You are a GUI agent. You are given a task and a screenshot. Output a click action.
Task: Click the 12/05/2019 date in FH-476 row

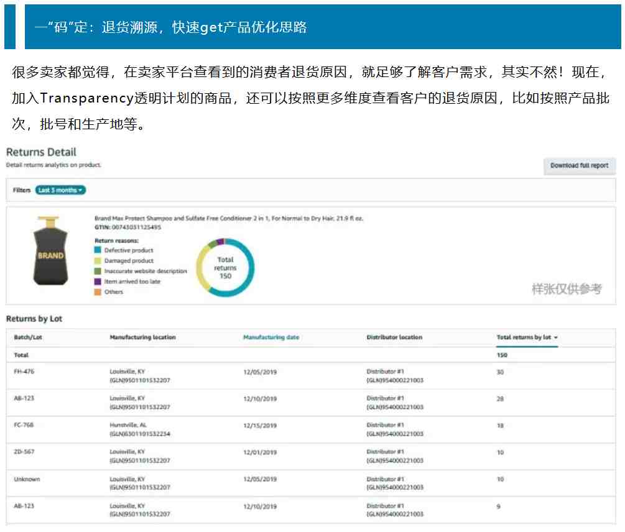[260, 372]
